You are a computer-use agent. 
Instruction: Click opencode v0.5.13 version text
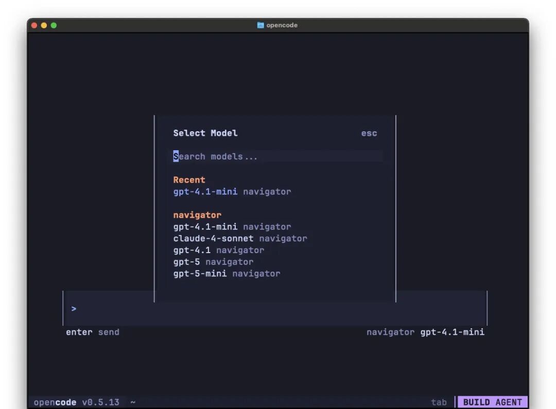tap(76, 402)
